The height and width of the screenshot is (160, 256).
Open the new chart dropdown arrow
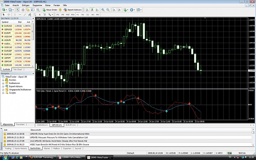(6, 10)
